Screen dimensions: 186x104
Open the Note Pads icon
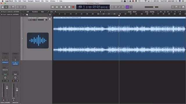176,7
